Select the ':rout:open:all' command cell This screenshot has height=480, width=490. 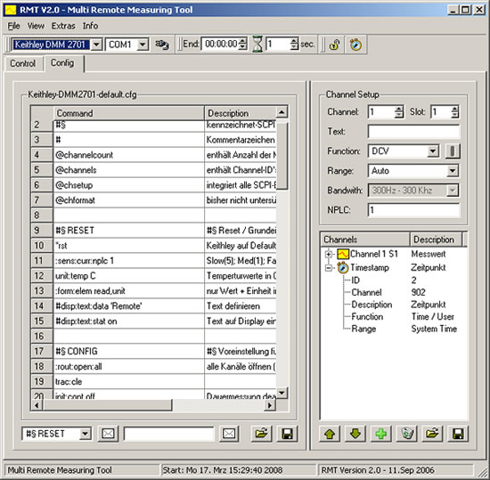pyautogui.click(x=128, y=366)
